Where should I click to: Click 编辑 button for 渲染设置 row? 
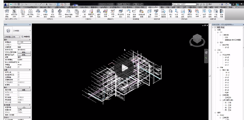24,90
